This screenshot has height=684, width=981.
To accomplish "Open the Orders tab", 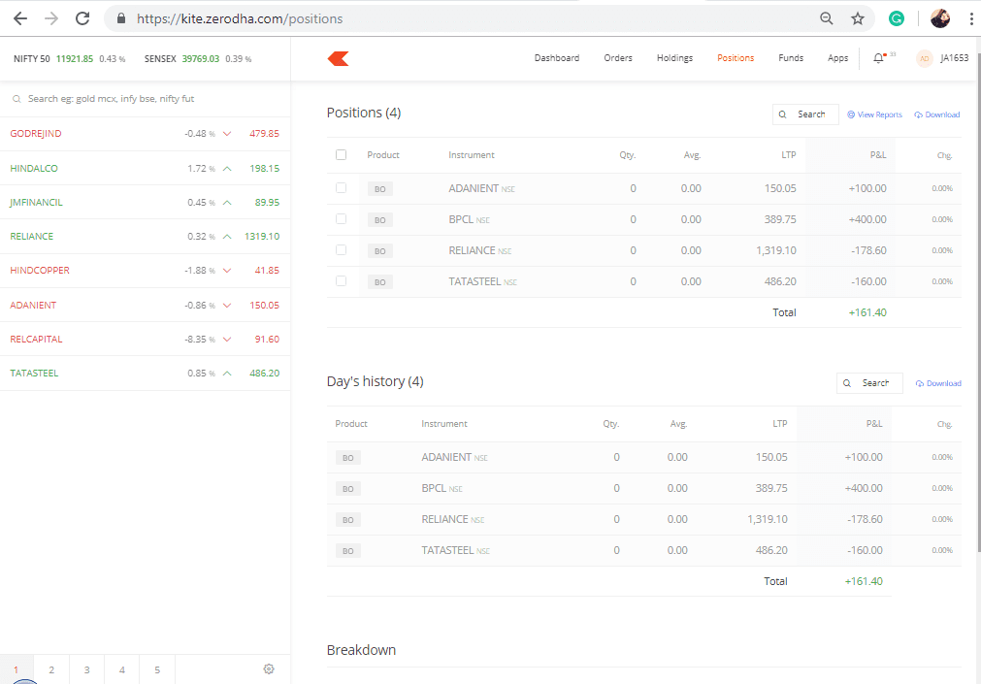I will coord(618,58).
